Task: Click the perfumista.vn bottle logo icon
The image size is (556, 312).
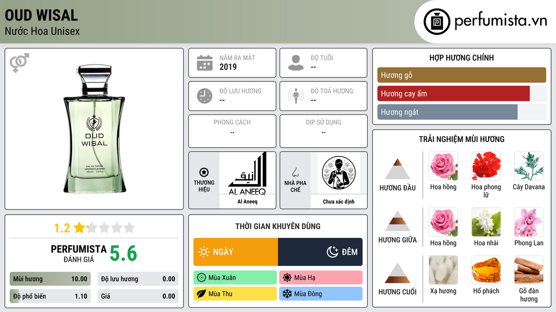Action: pyautogui.click(x=437, y=22)
